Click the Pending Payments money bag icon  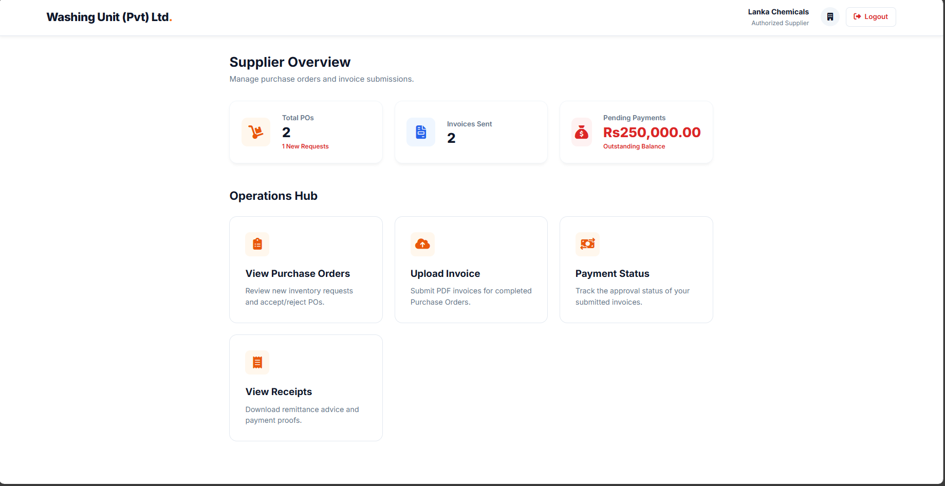coord(582,132)
